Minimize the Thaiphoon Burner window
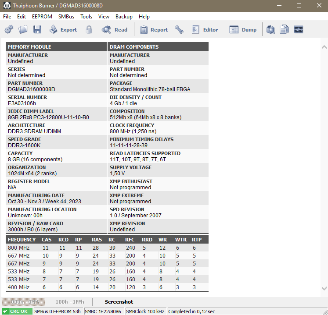Screen dimensions: 328x315 pos(279,5)
